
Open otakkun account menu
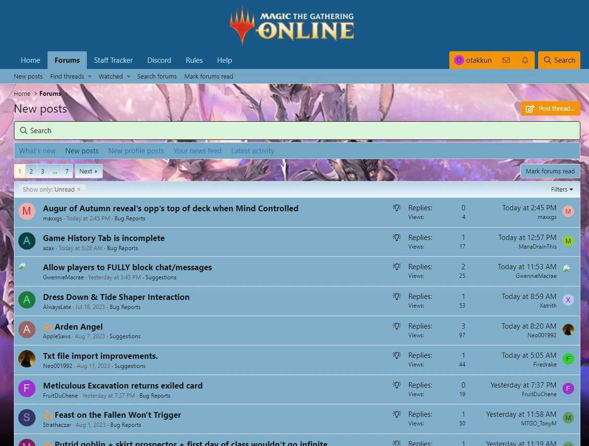click(x=473, y=60)
